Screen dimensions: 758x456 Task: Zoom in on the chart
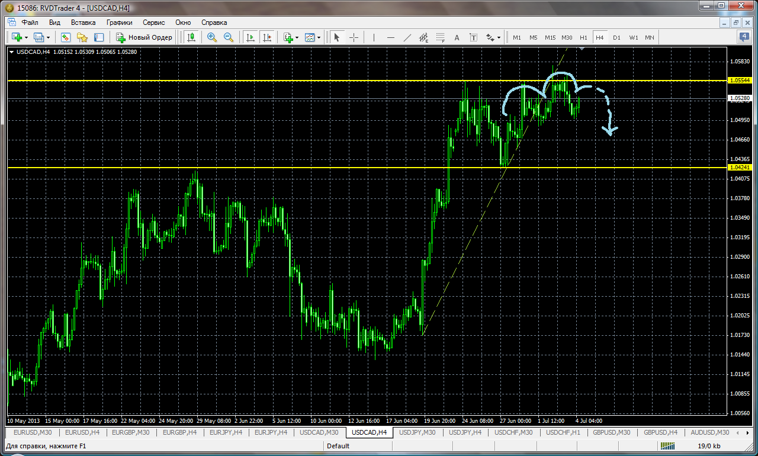click(212, 37)
